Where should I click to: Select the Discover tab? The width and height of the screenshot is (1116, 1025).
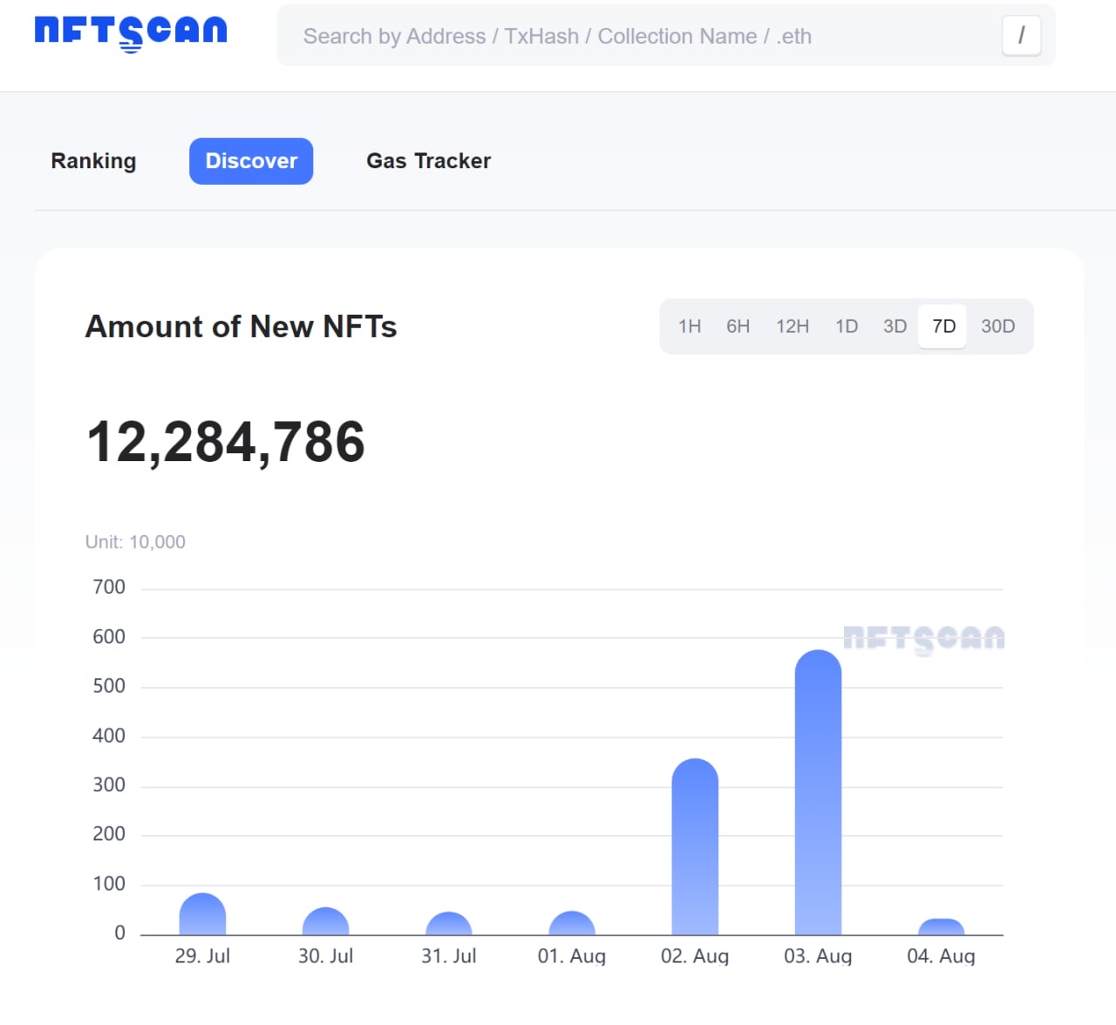(251, 161)
